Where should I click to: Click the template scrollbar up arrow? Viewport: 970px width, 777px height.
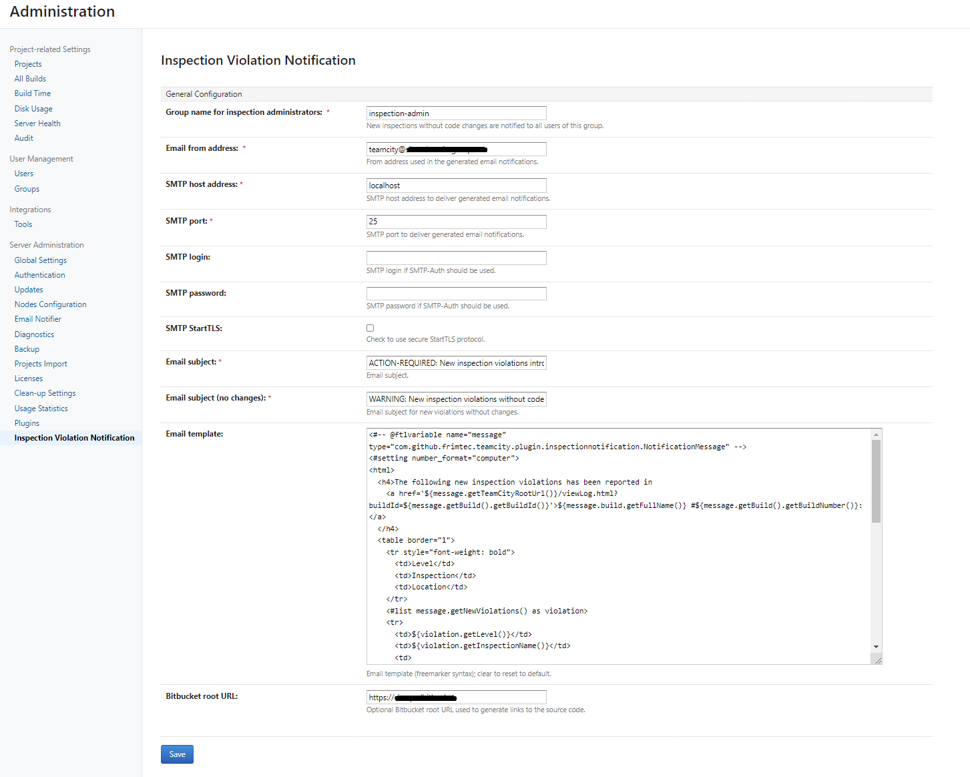[x=876, y=435]
